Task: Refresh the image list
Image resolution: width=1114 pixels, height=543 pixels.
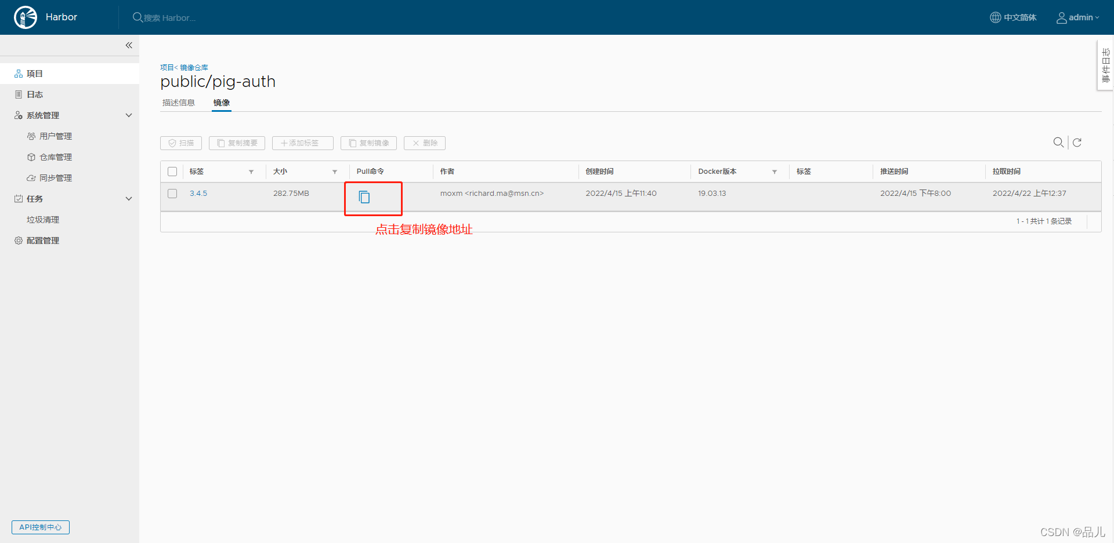Action: (1077, 143)
